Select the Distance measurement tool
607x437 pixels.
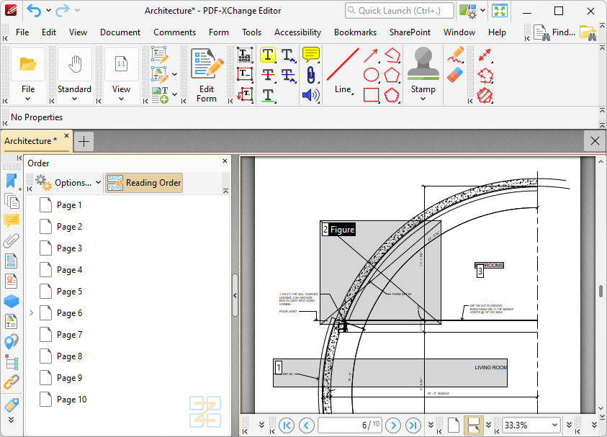pos(485,55)
